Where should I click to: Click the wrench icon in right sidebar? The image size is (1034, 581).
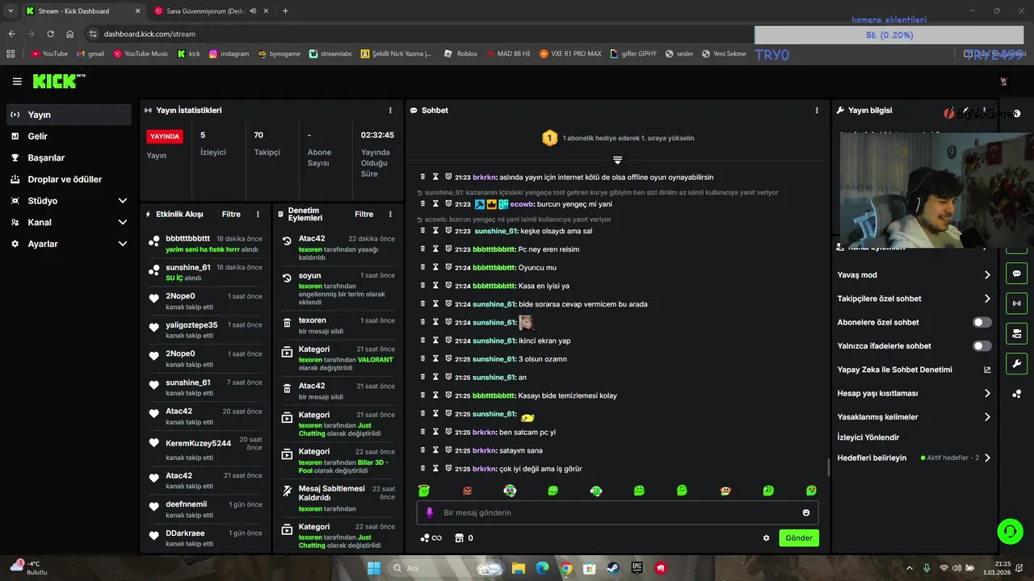pos(1016,363)
